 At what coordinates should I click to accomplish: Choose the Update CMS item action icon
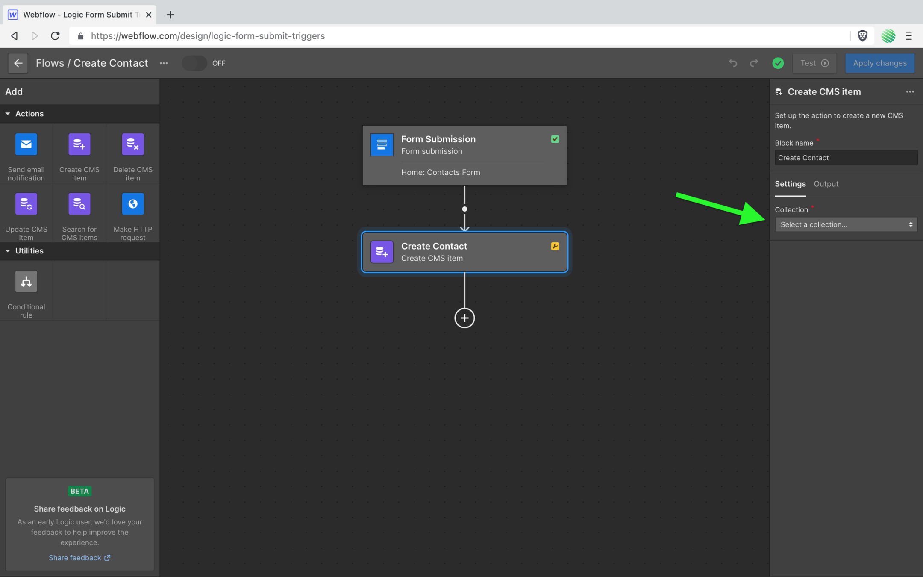pos(26,204)
